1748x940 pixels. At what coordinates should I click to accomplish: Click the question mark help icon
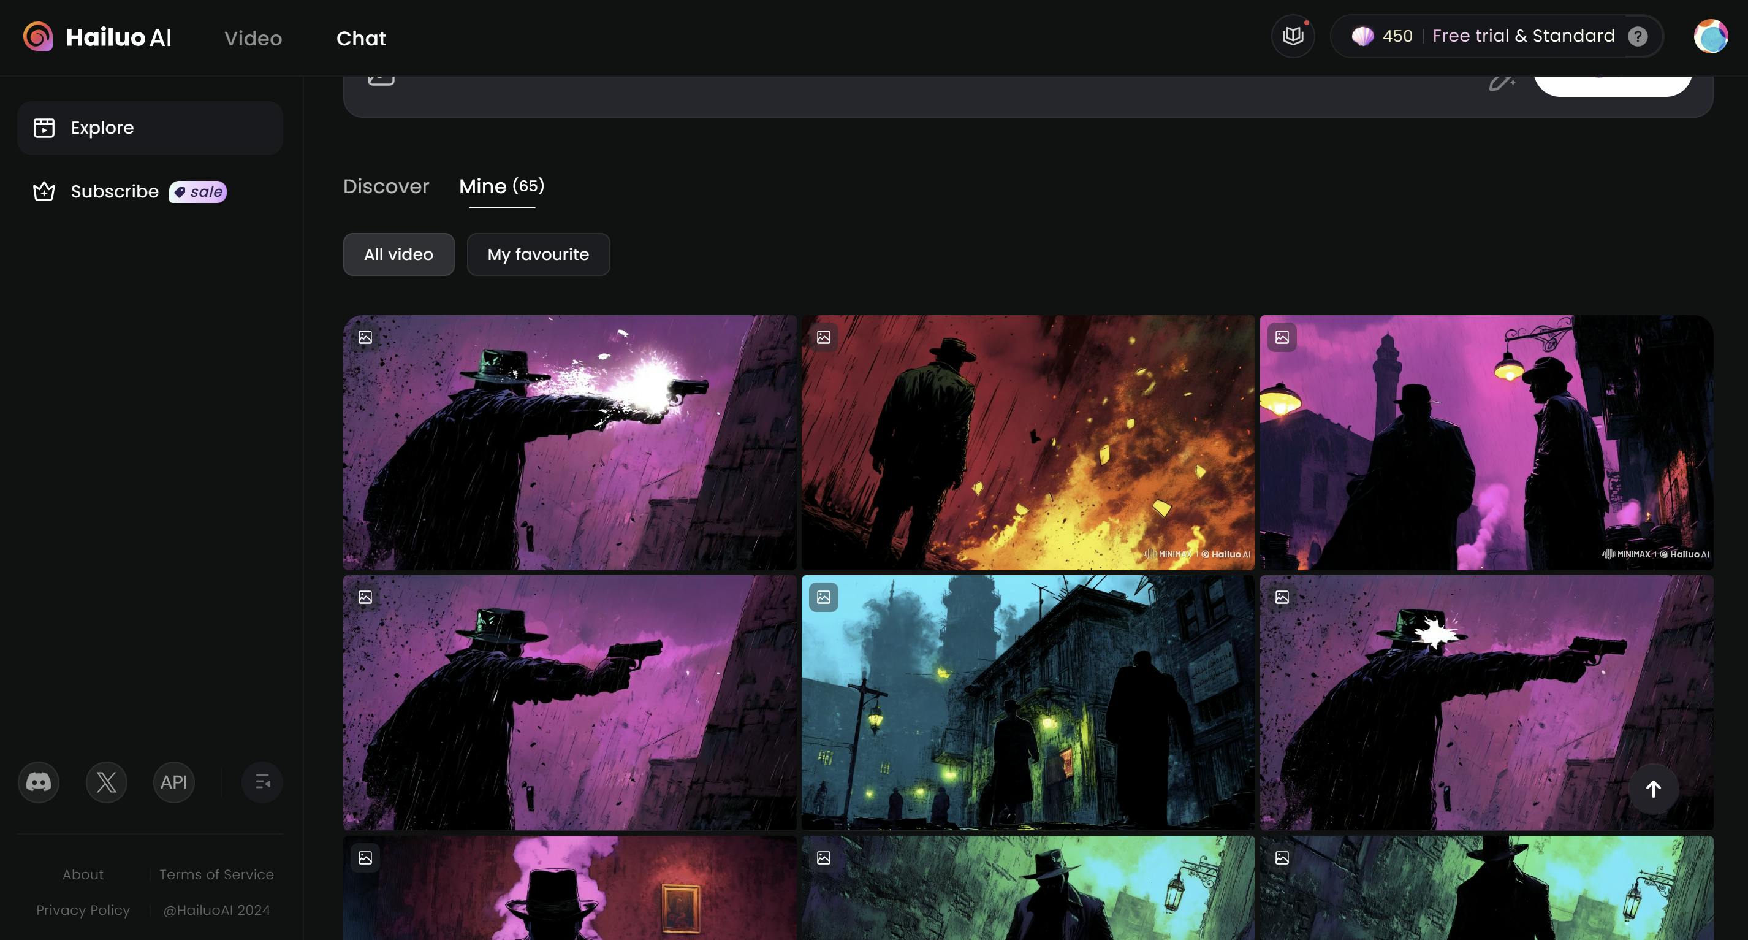click(1638, 36)
